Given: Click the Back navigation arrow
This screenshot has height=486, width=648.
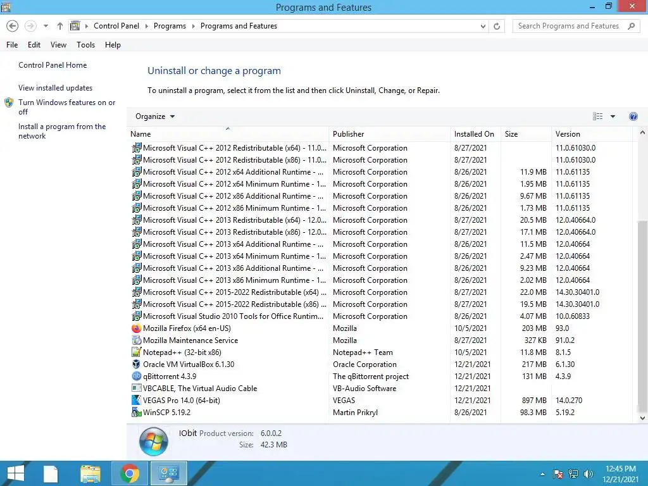Looking at the screenshot, I should [13, 26].
